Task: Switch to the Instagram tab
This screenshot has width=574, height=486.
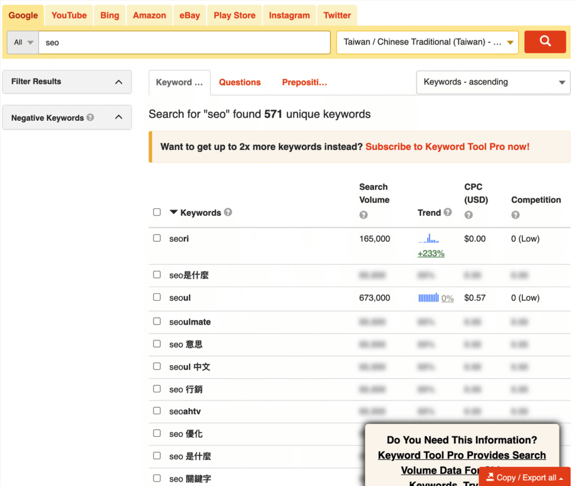Action: click(289, 15)
